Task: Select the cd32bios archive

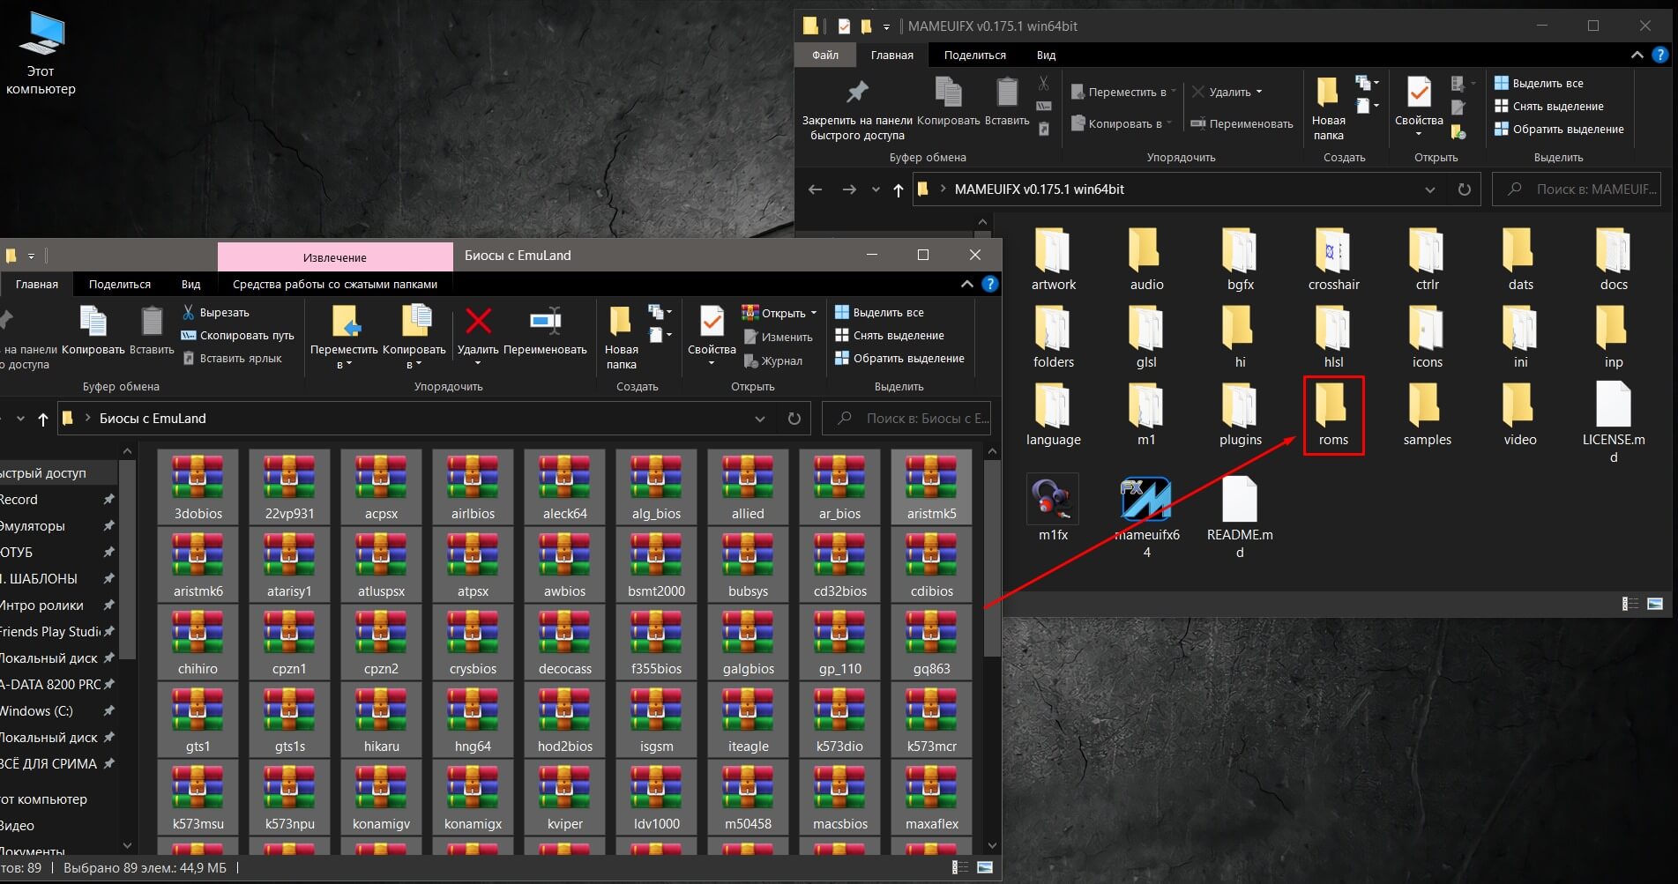Action: [839, 564]
